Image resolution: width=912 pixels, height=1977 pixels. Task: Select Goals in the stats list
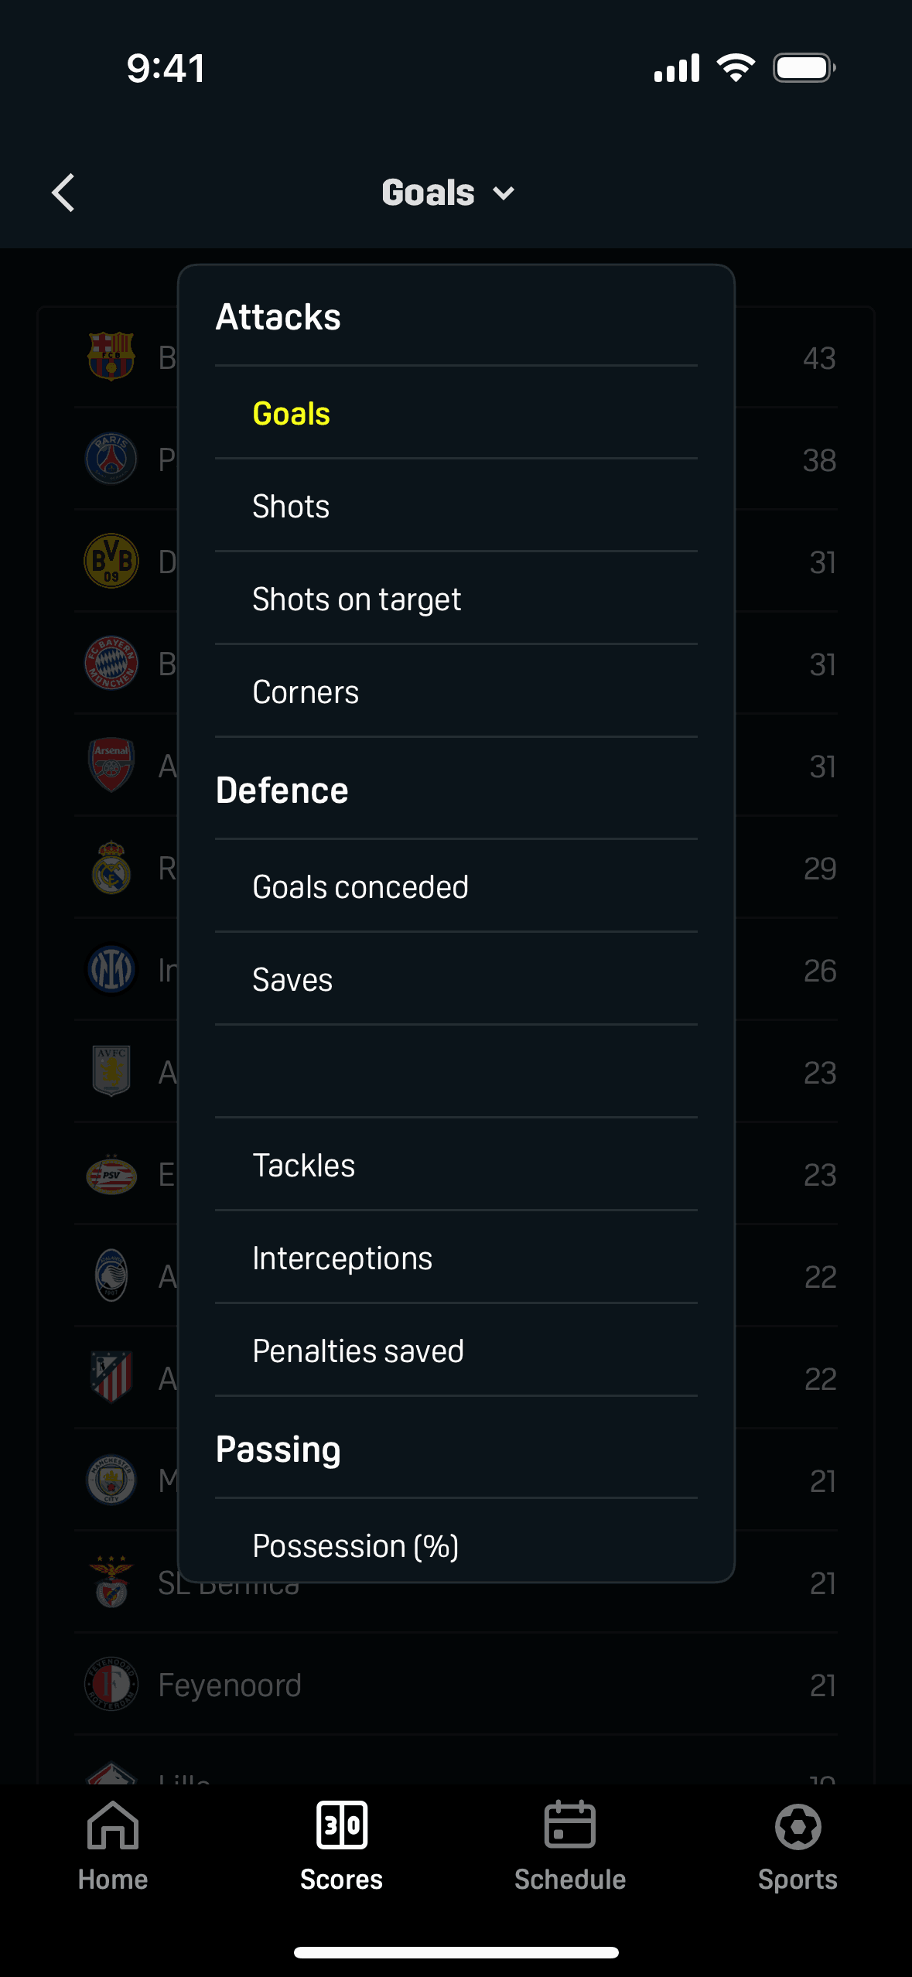point(292,414)
